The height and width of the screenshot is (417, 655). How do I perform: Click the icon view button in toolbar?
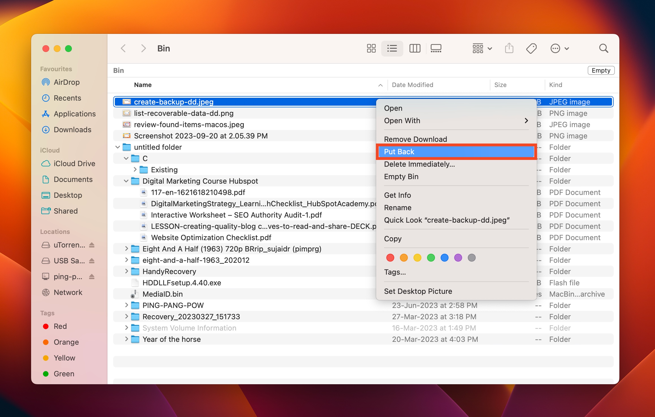coord(371,48)
